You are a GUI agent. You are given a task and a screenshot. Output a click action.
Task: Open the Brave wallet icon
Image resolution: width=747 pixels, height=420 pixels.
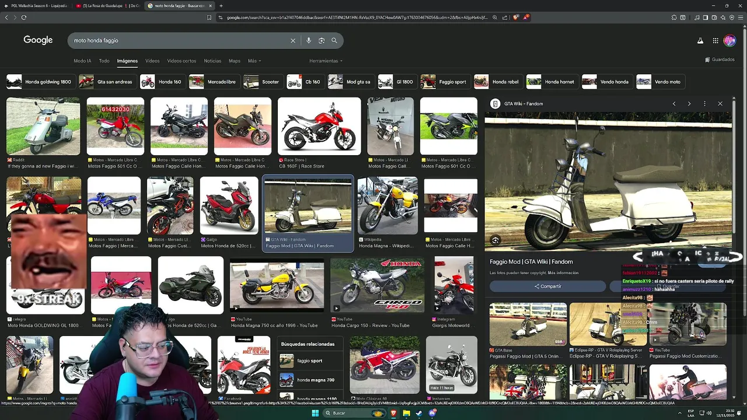(x=714, y=17)
